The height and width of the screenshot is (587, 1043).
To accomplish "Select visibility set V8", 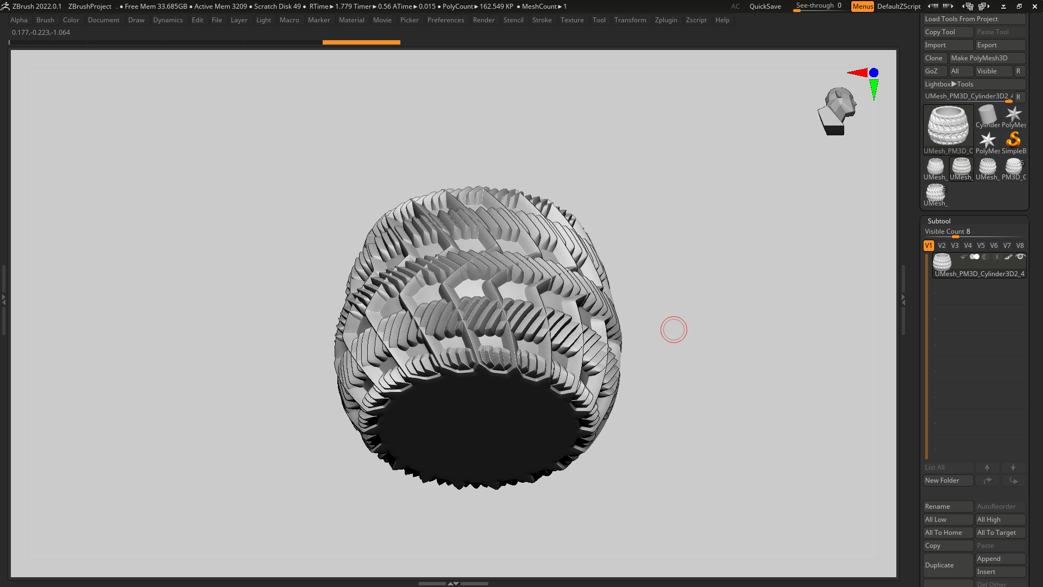I will tap(1020, 246).
